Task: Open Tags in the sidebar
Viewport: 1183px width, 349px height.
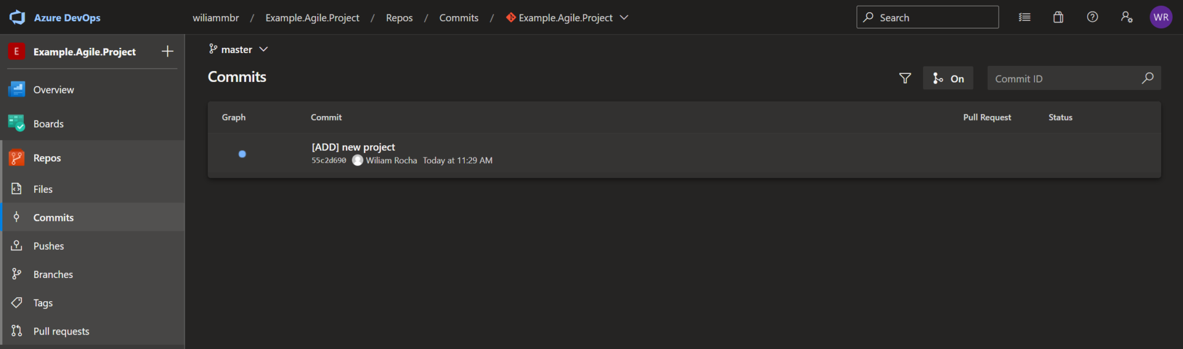Action: pos(92,302)
